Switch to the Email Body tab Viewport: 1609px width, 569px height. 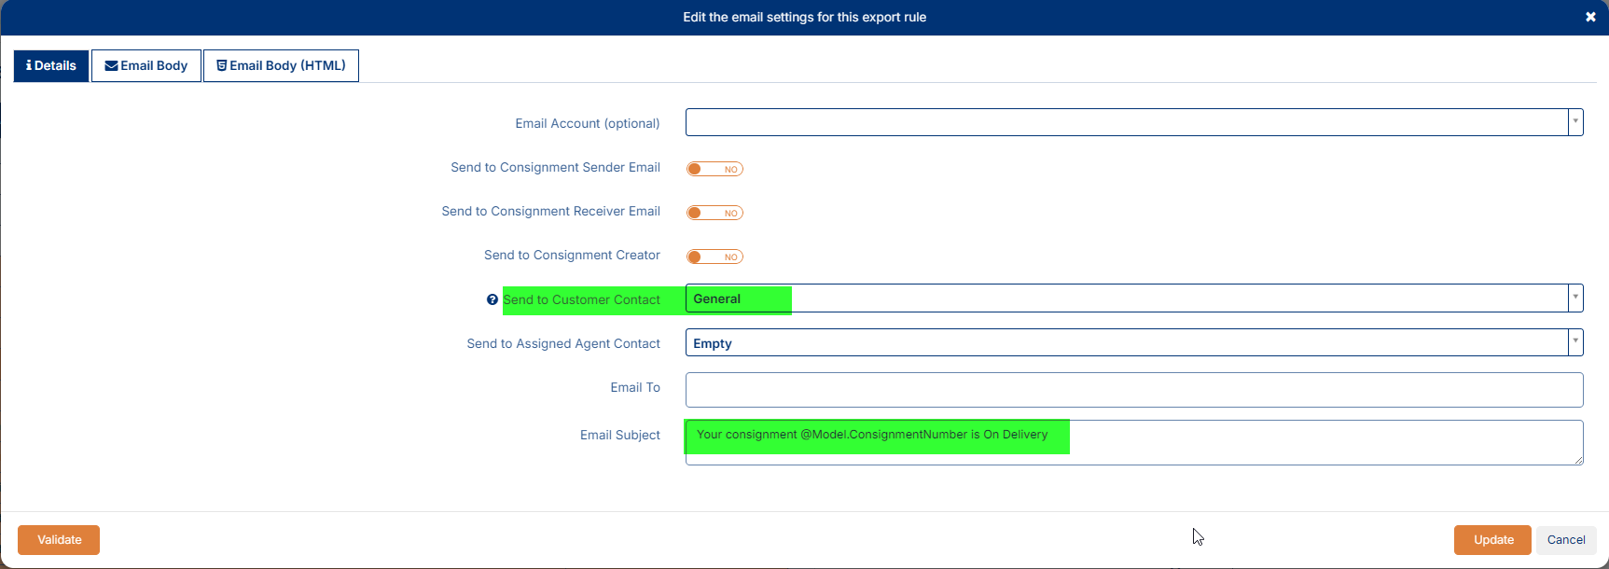[x=146, y=65]
